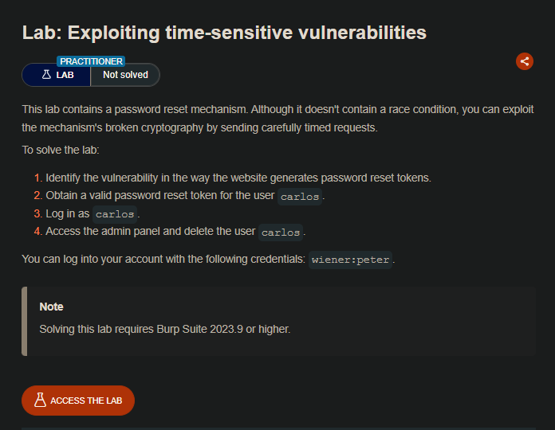
Task: Click the orange share icon
Action: coord(524,61)
